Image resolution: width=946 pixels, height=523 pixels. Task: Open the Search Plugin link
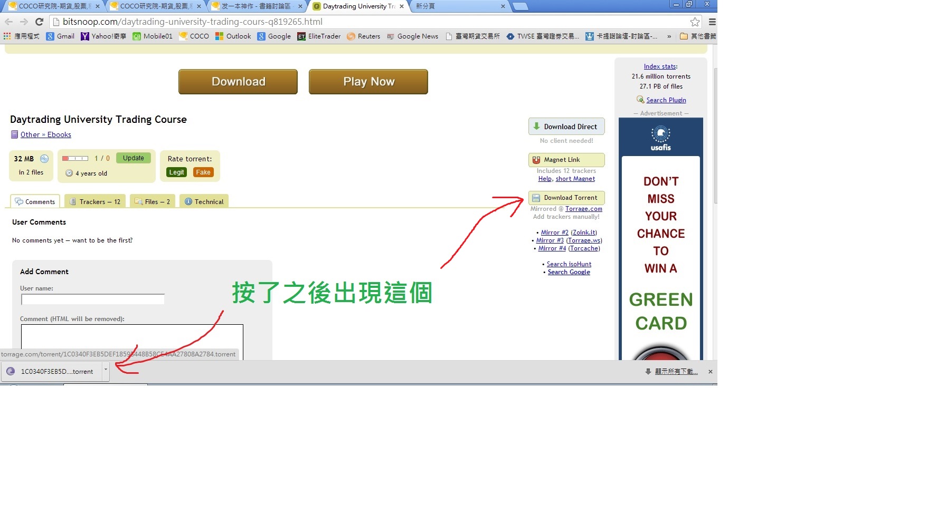pyautogui.click(x=666, y=100)
